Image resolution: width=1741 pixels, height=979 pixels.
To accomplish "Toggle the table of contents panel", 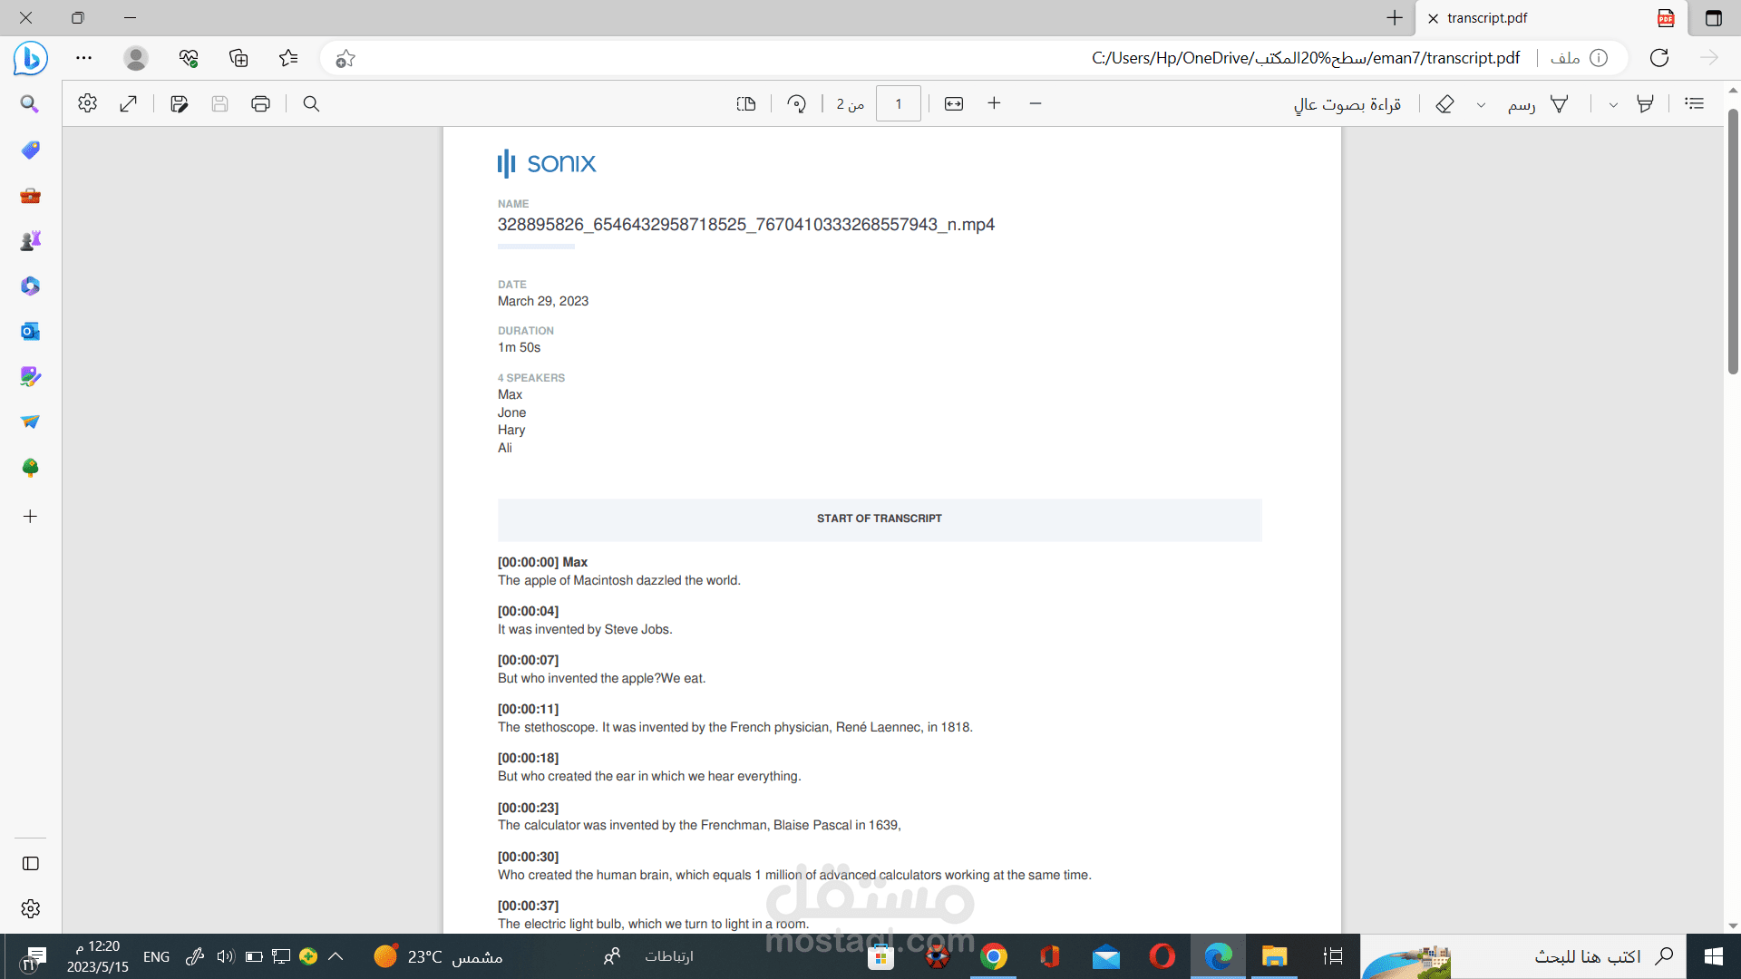I will pos(1694,103).
